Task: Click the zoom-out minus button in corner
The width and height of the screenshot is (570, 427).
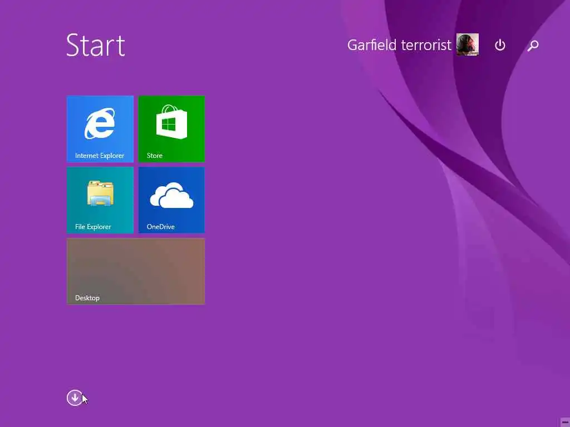Action: point(564,422)
